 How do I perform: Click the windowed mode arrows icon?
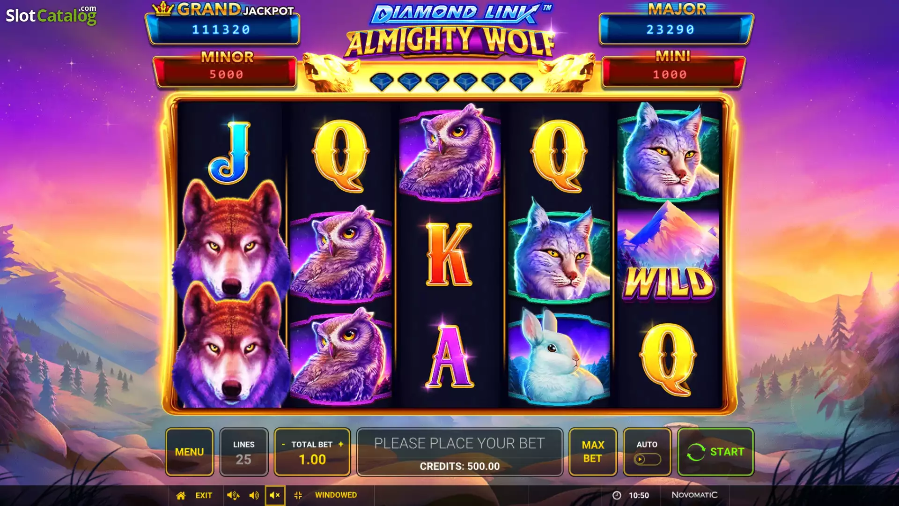[x=298, y=495]
